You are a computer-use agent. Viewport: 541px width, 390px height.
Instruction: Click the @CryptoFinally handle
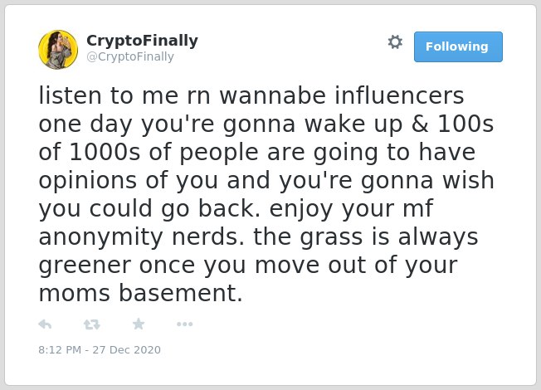[x=130, y=56]
